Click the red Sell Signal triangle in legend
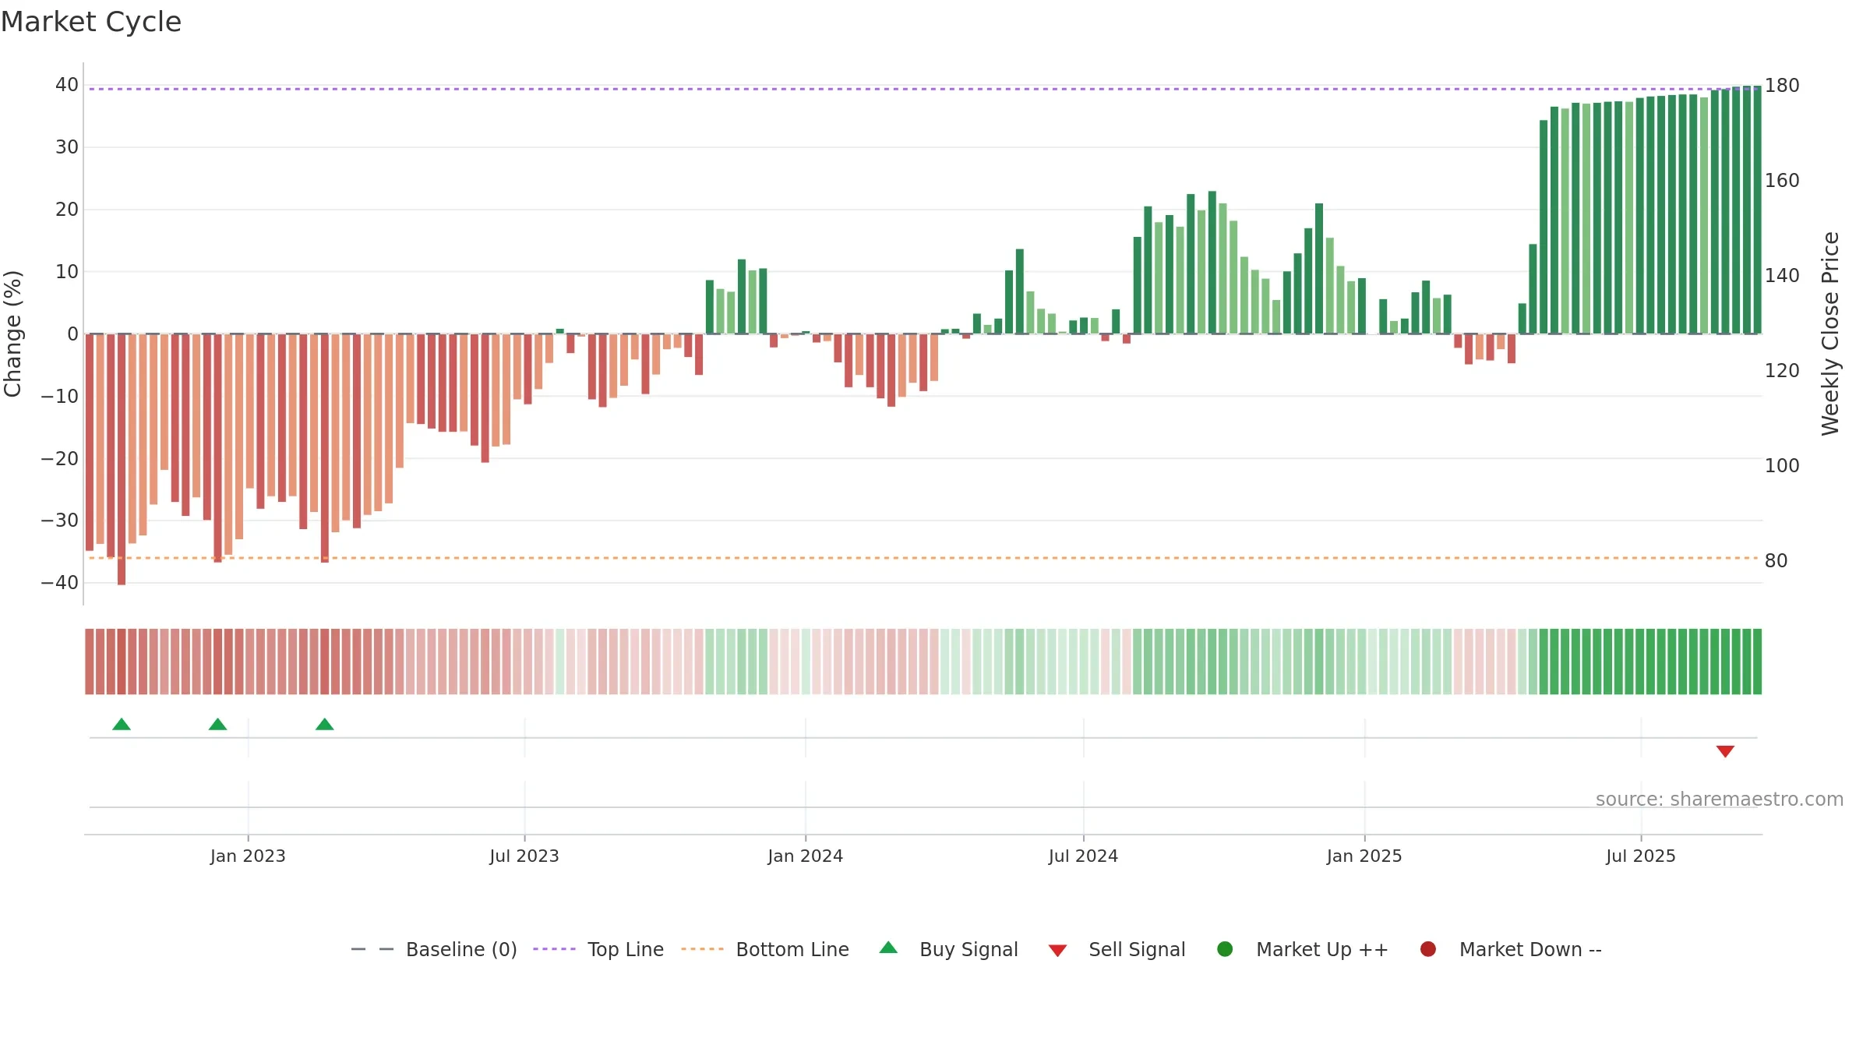1870x1052 pixels. (1057, 951)
